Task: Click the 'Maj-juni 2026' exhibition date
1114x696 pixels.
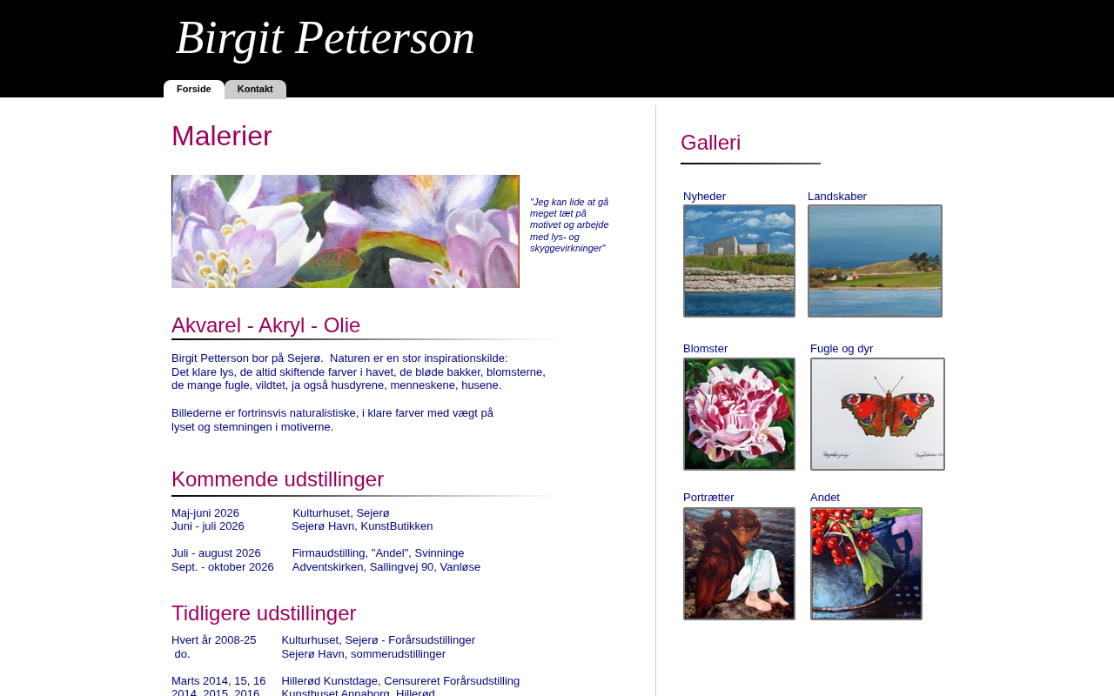Action: pos(205,513)
